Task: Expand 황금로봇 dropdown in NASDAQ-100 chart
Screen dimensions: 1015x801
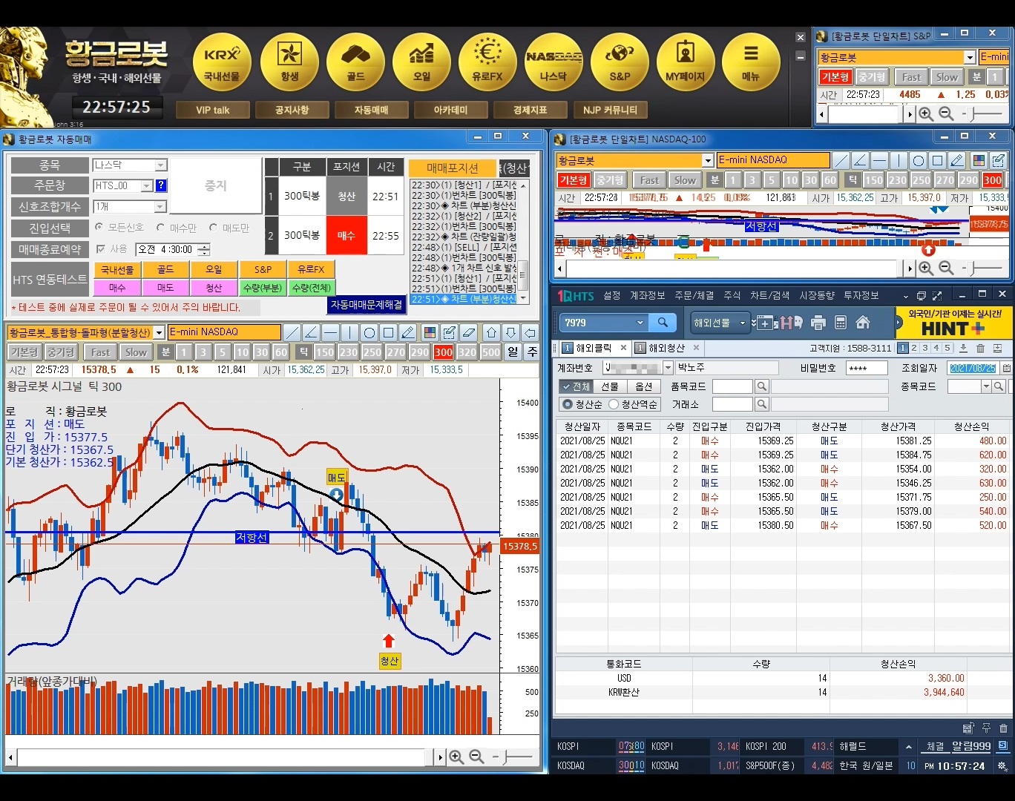Action: (709, 160)
